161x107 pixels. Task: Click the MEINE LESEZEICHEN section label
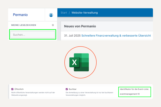pos(24,25)
